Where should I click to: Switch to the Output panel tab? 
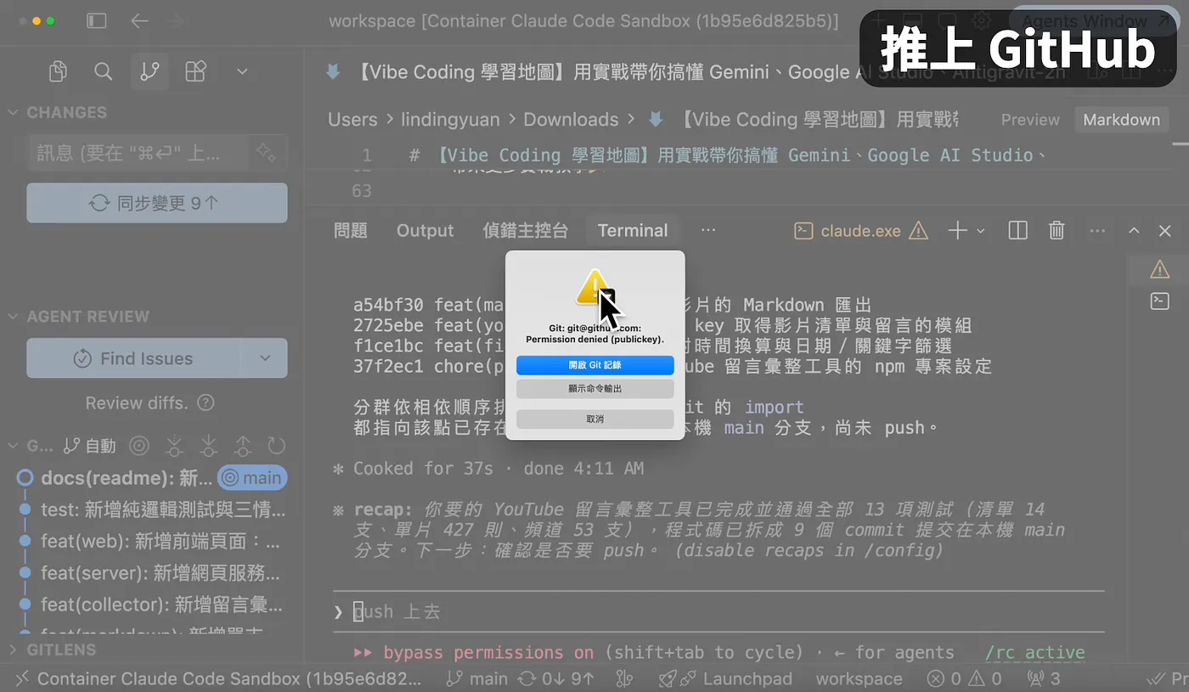point(425,230)
